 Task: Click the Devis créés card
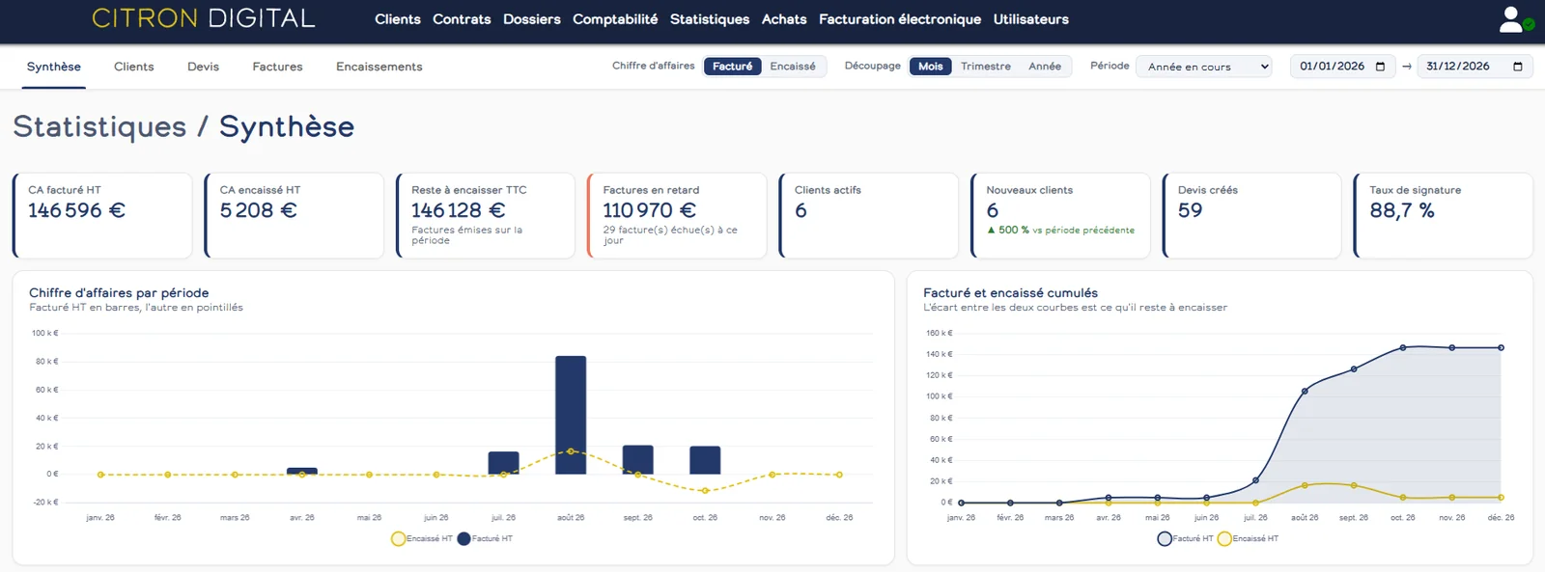(1252, 216)
